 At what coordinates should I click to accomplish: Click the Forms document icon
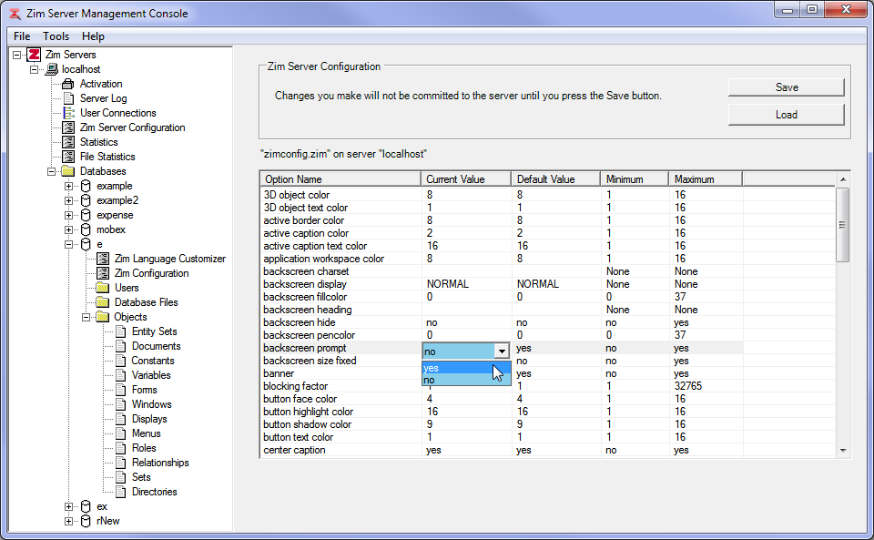click(121, 390)
